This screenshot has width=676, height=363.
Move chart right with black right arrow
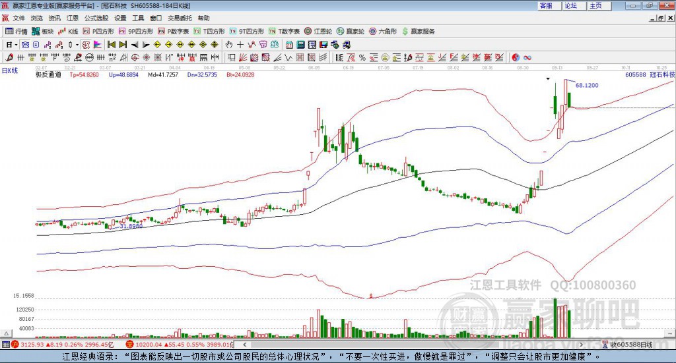pyautogui.click(x=146, y=45)
